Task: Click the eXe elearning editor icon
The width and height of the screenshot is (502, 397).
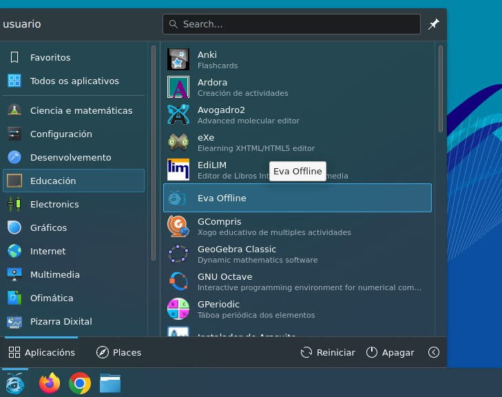Action: click(178, 143)
